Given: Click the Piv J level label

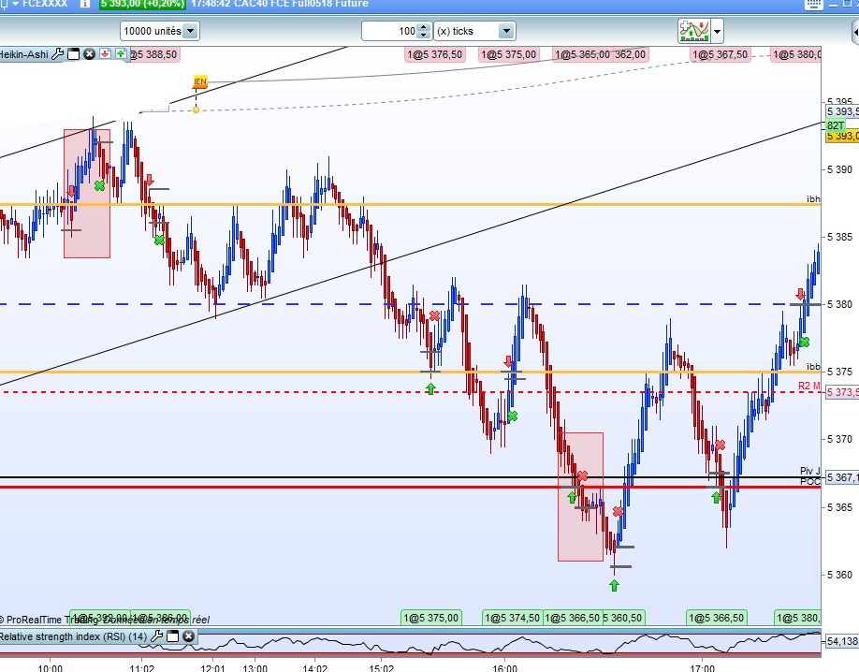Looking at the screenshot, I should [809, 471].
